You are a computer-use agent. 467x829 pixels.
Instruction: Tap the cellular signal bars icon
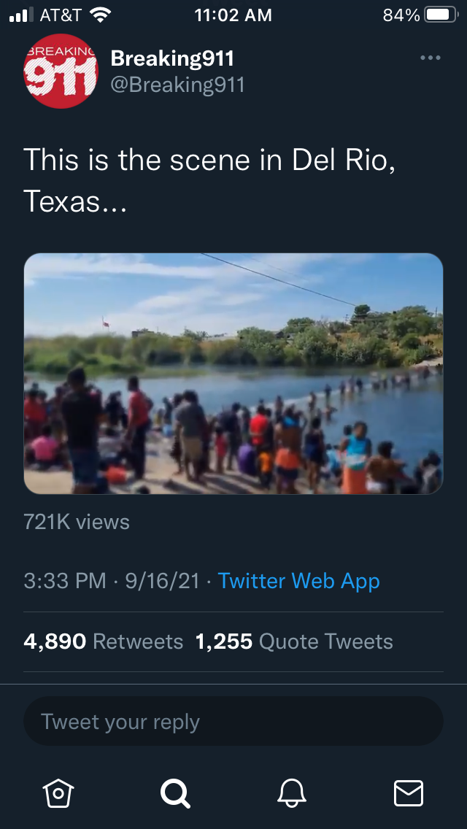pos(23,15)
